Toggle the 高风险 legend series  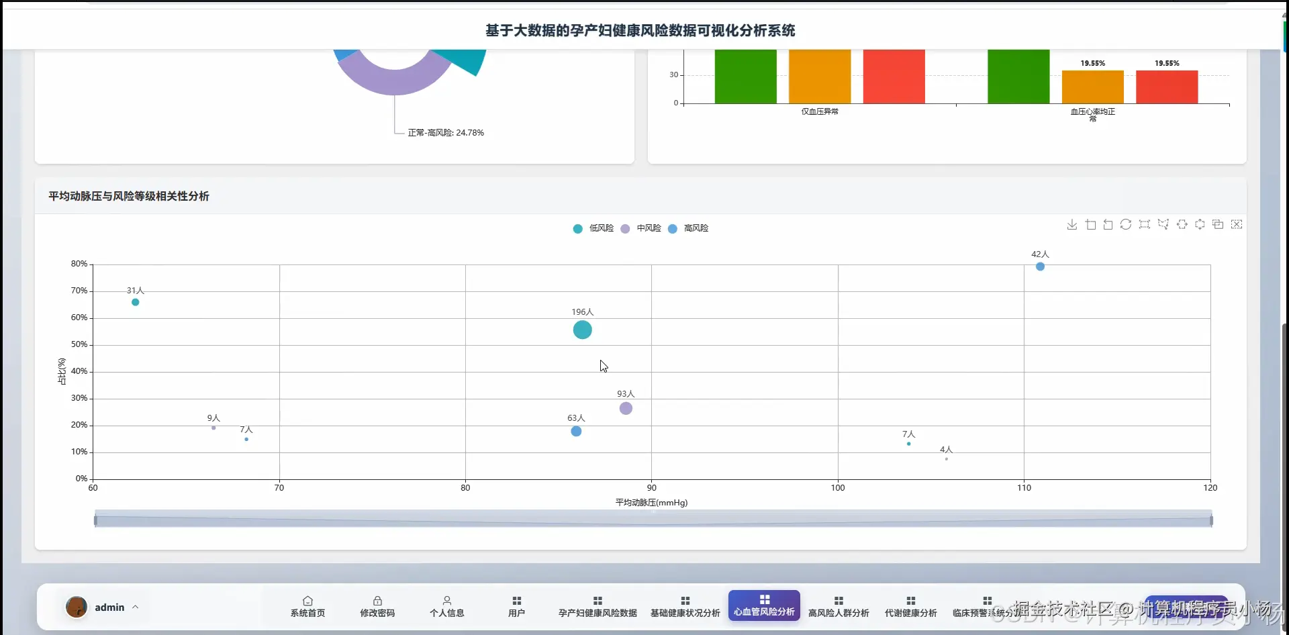tap(688, 228)
